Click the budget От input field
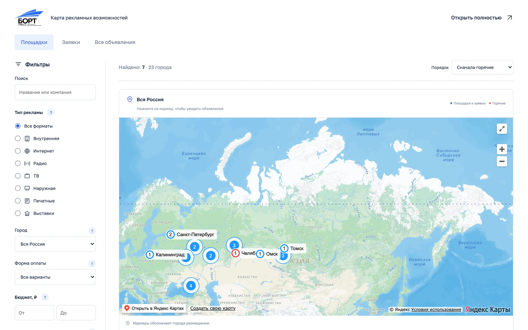528x330 pixels. point(34,313)
